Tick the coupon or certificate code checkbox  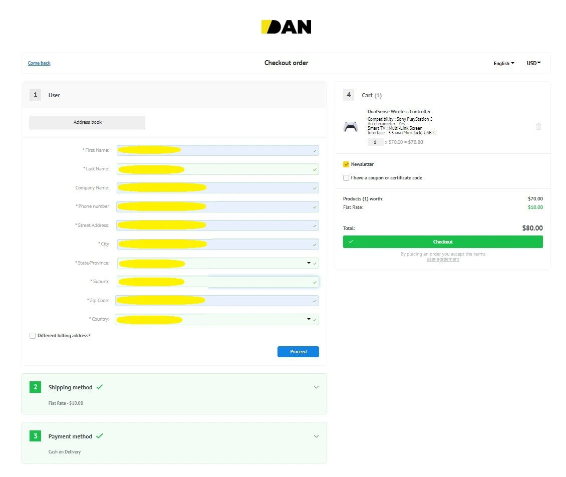point(346,178)
